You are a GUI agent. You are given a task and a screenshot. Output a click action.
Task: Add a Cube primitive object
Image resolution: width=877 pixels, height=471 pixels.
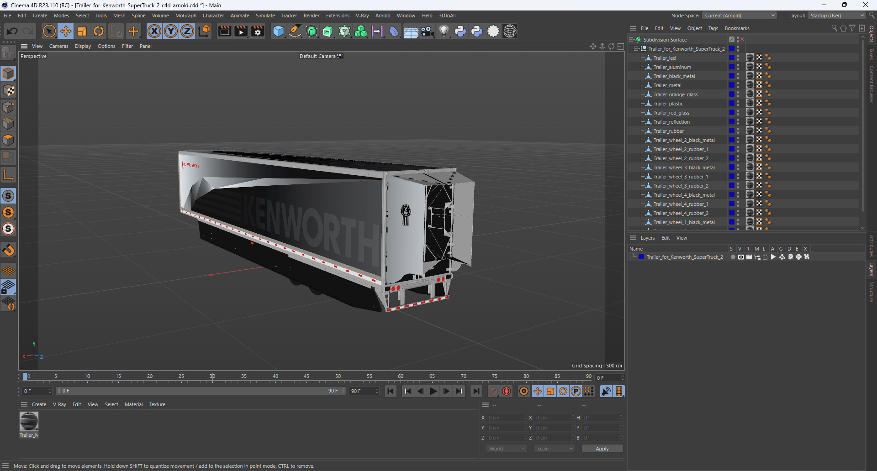coord(278,31)
